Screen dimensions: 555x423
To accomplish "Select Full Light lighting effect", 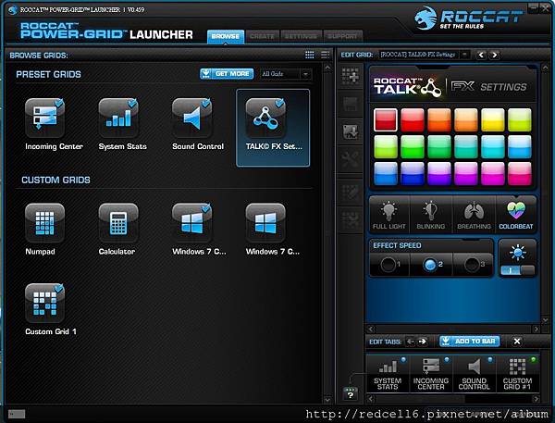I will click(x=389, y=216).
